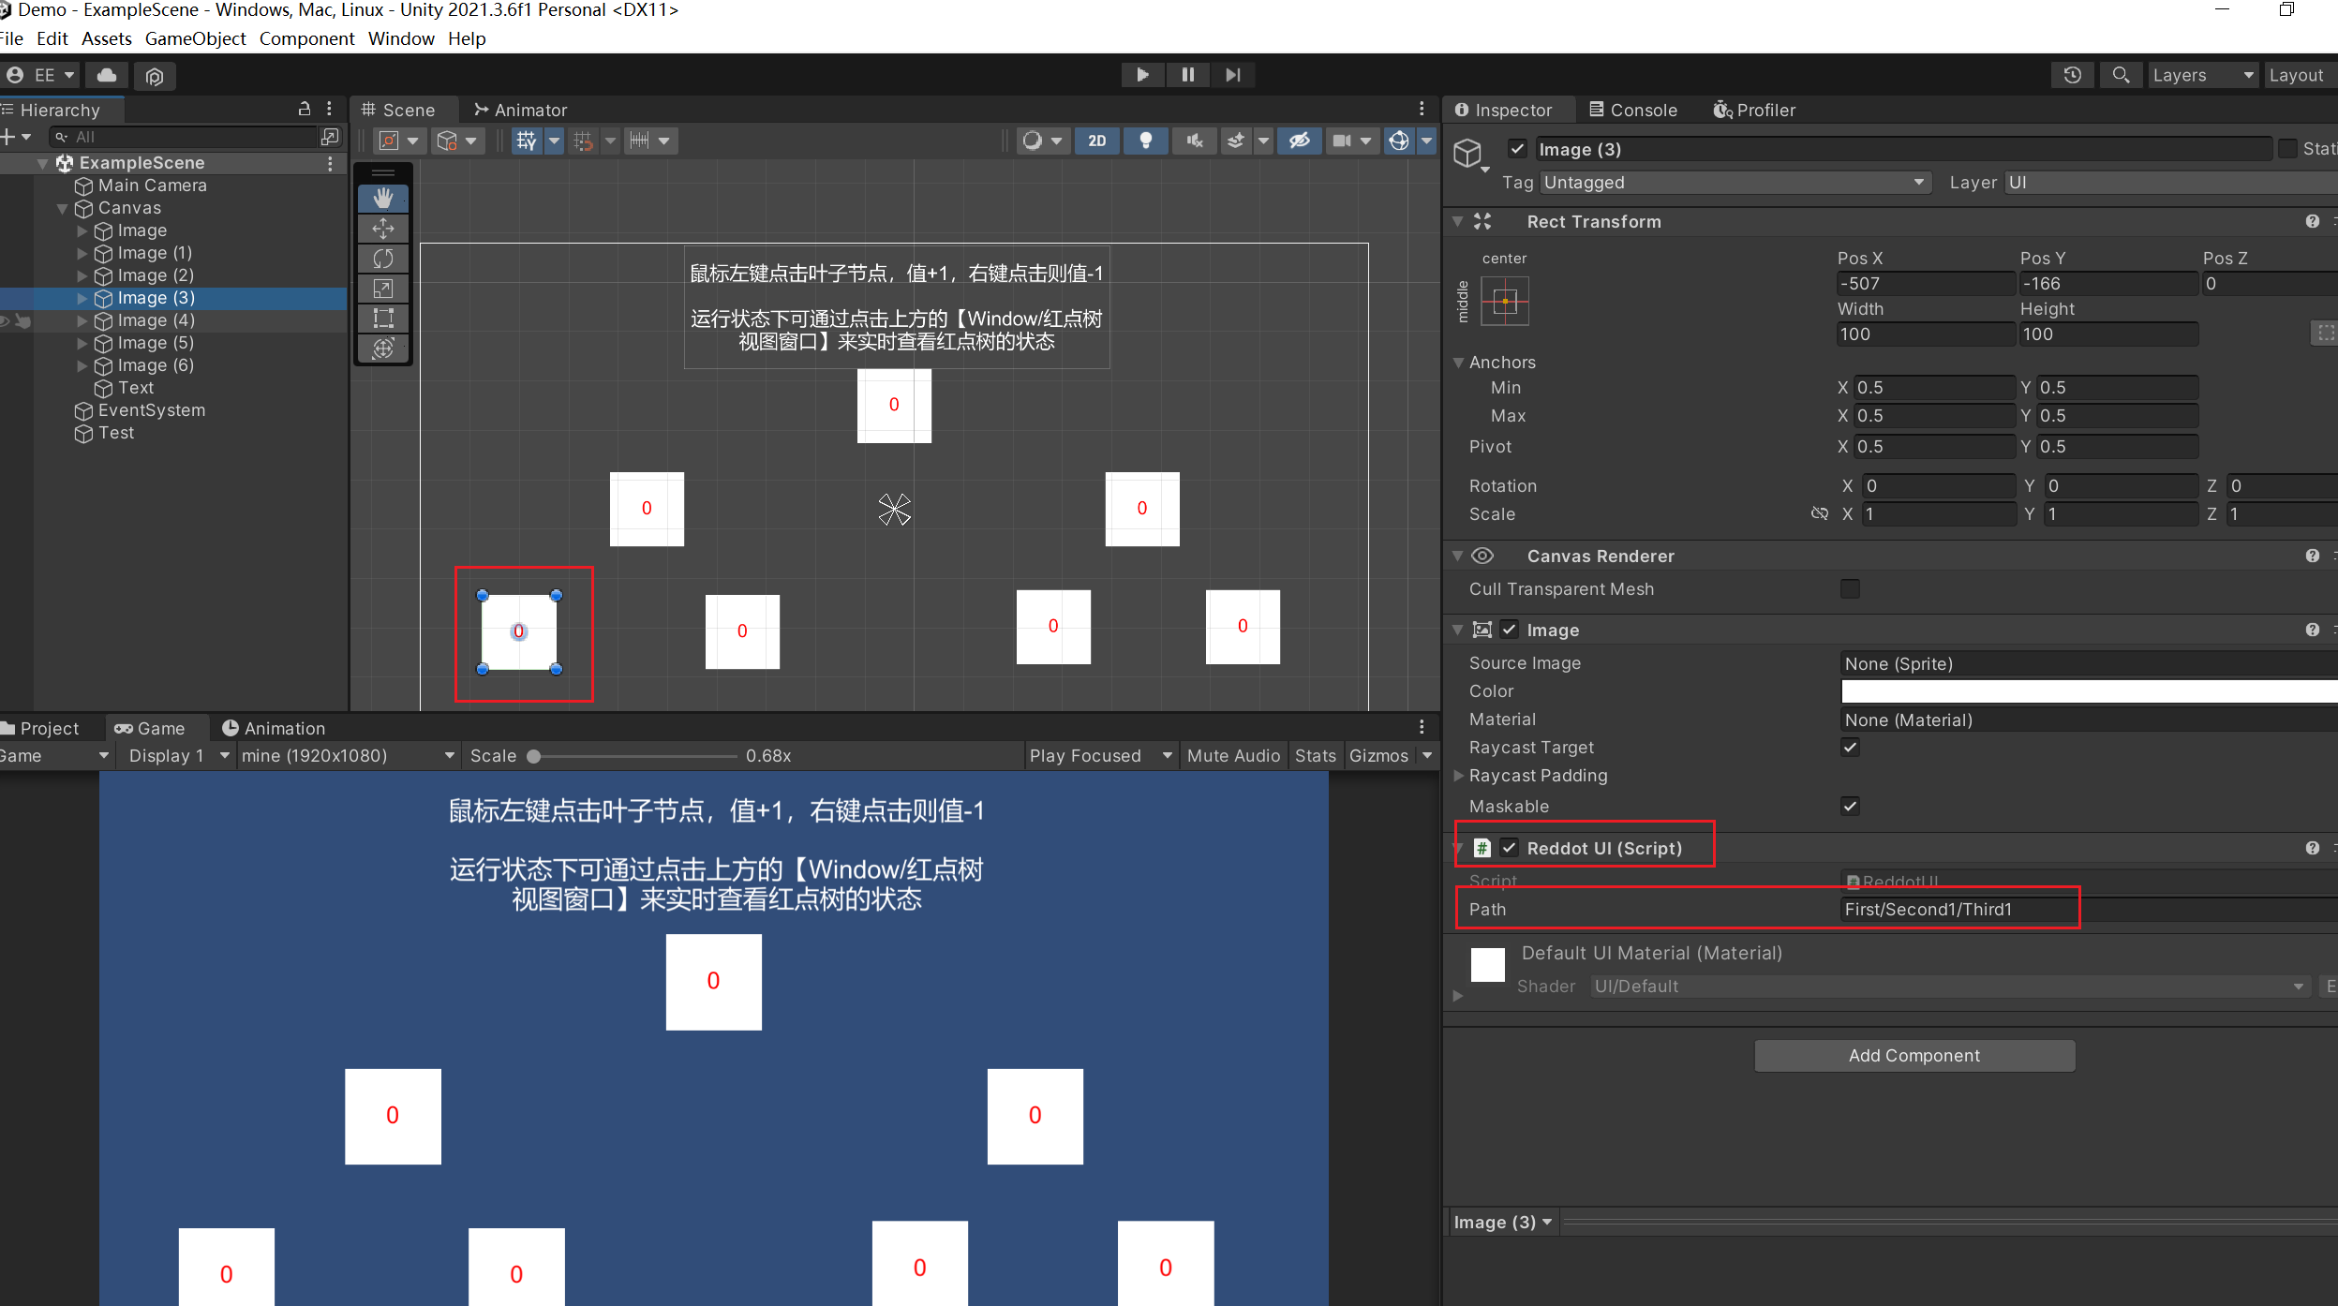
Task: Open the Shader UI/Default dropdown
Action: pyautogui.click(x=1949, y=987)
